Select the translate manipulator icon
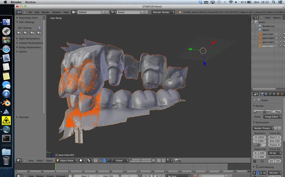Screen dimensions: 285x177 pyautogui.click(x=104, y=161)
